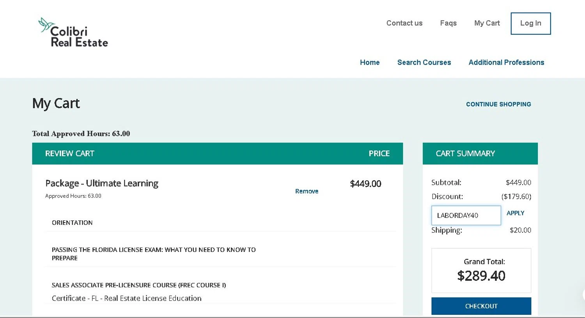The width and height of the screenshot is (585, 318).
Task: Click Sales Associate Pre-Licensure Course row
Action: [138, 285]
